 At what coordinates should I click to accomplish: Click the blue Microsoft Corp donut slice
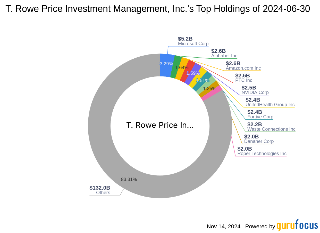pyautogui.click(x=166, y=65)
